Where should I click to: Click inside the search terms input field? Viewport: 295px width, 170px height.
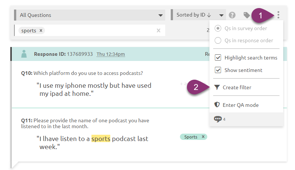pos(100,30)
